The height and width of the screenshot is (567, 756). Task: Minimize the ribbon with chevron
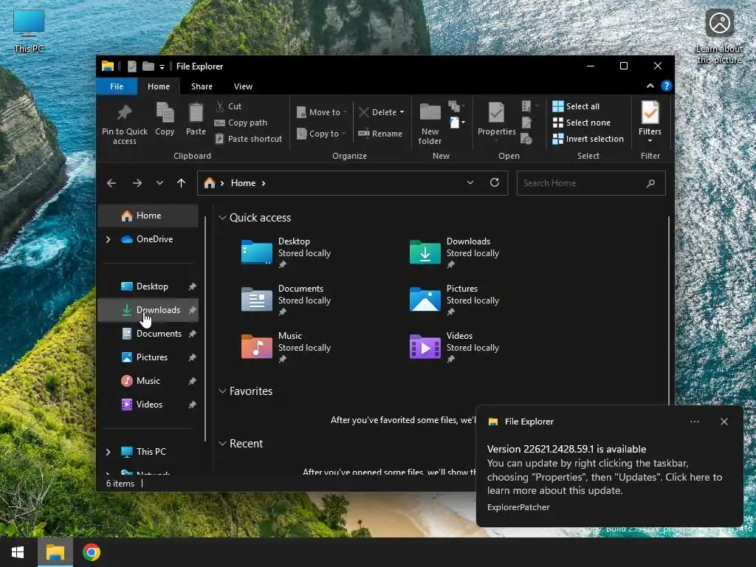650,86
